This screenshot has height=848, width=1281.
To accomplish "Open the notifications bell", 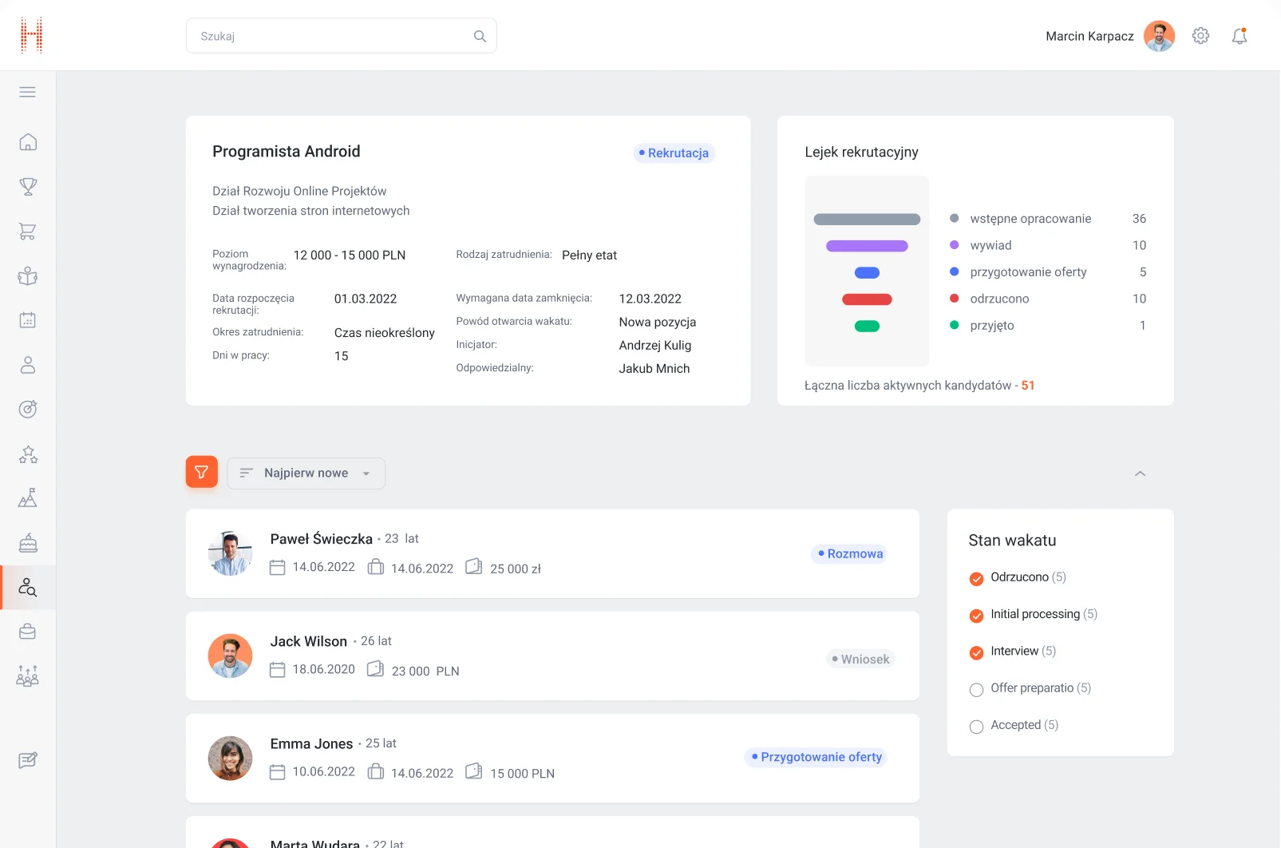I will pyautogui.click(x=1239, y=36).
